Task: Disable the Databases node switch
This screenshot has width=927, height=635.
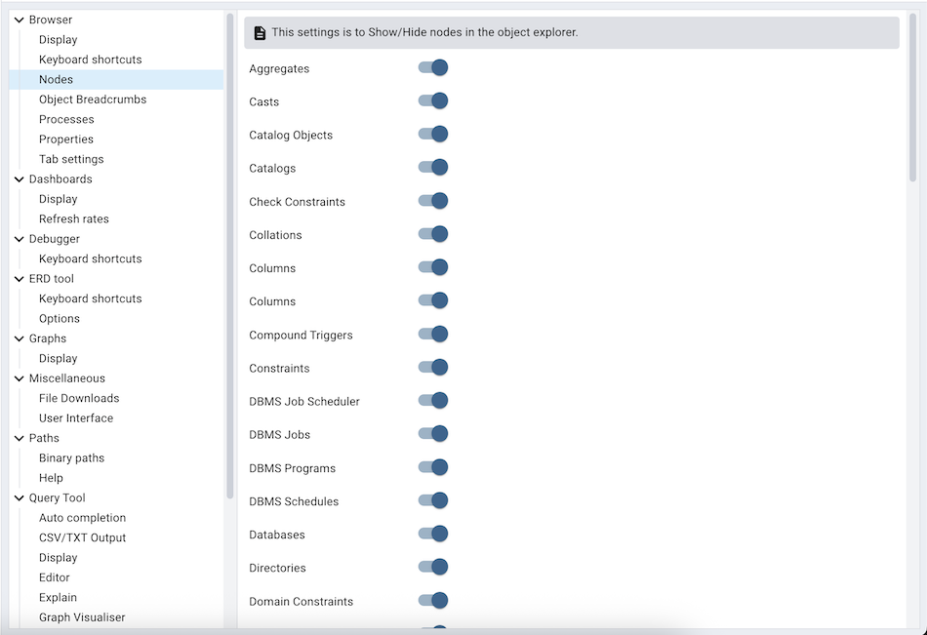Action: click(432, 534)
